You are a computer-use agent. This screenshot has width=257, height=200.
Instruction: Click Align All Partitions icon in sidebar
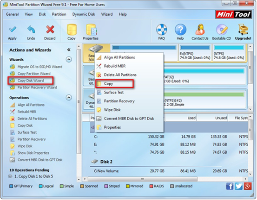click(13, 105)
